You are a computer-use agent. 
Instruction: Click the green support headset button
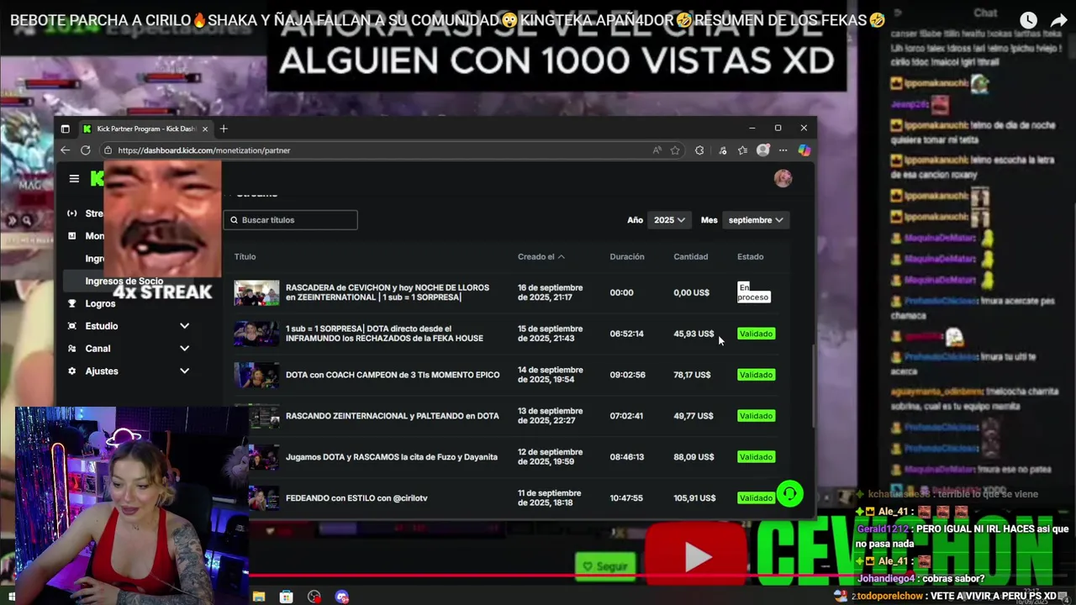click(789, 494)
